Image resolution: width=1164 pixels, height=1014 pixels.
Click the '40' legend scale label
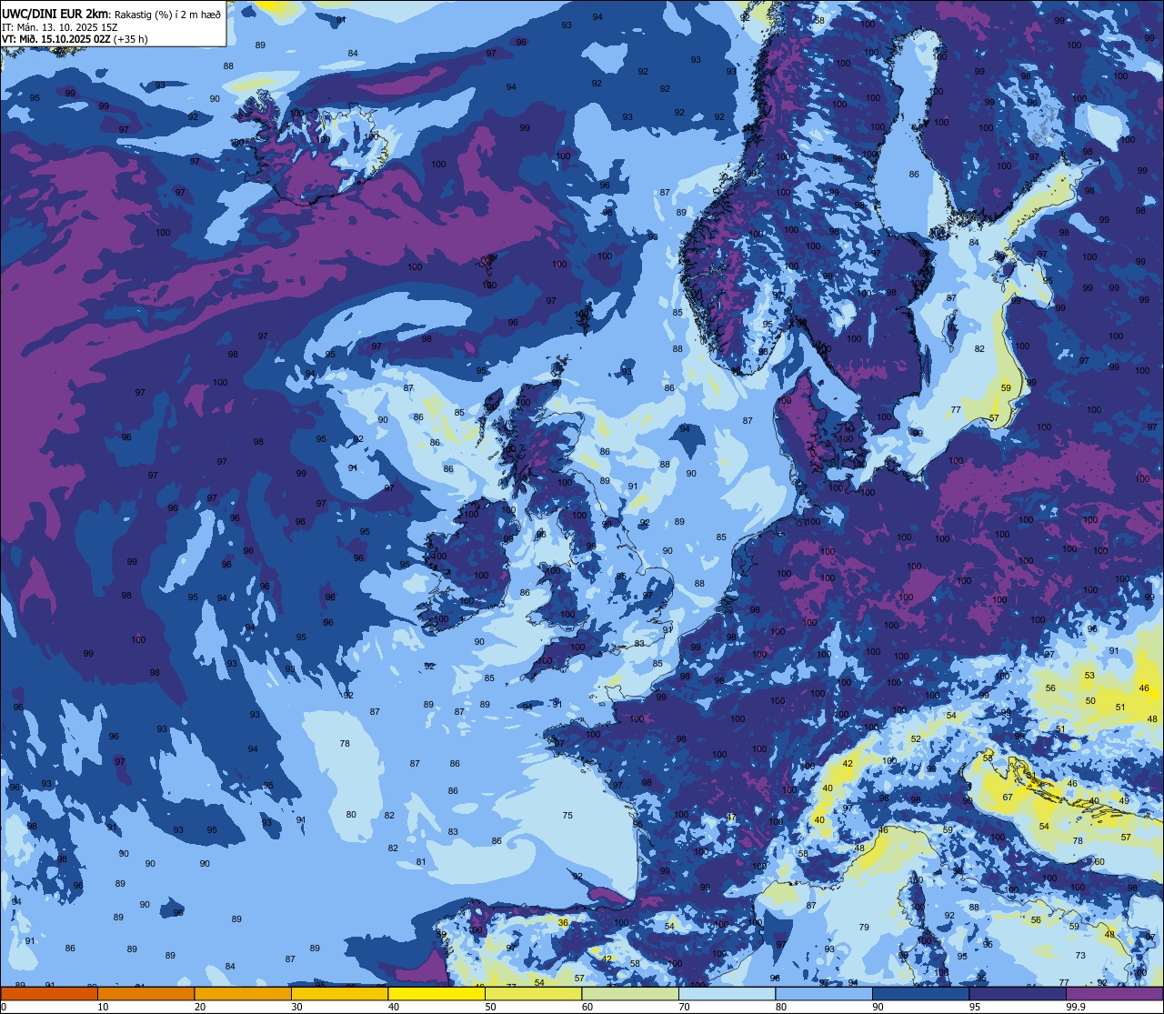coord(394,1007)
